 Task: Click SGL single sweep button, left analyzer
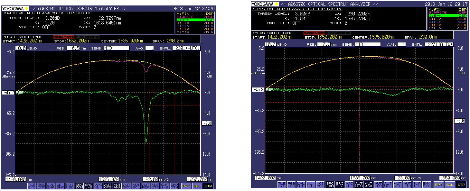(x=197, y=186)
